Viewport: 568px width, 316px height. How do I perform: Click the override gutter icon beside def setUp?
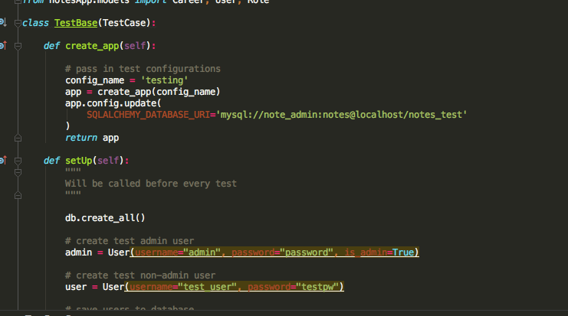2,161
